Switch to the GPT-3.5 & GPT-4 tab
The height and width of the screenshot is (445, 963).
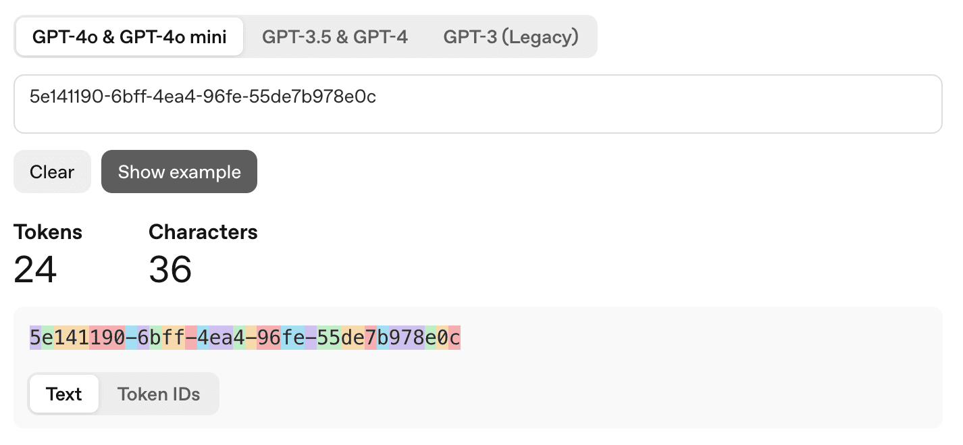[x=335, y=36]
